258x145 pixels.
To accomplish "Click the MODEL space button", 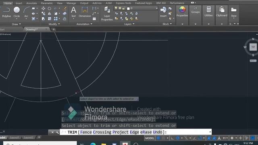I will pos(150,138).
